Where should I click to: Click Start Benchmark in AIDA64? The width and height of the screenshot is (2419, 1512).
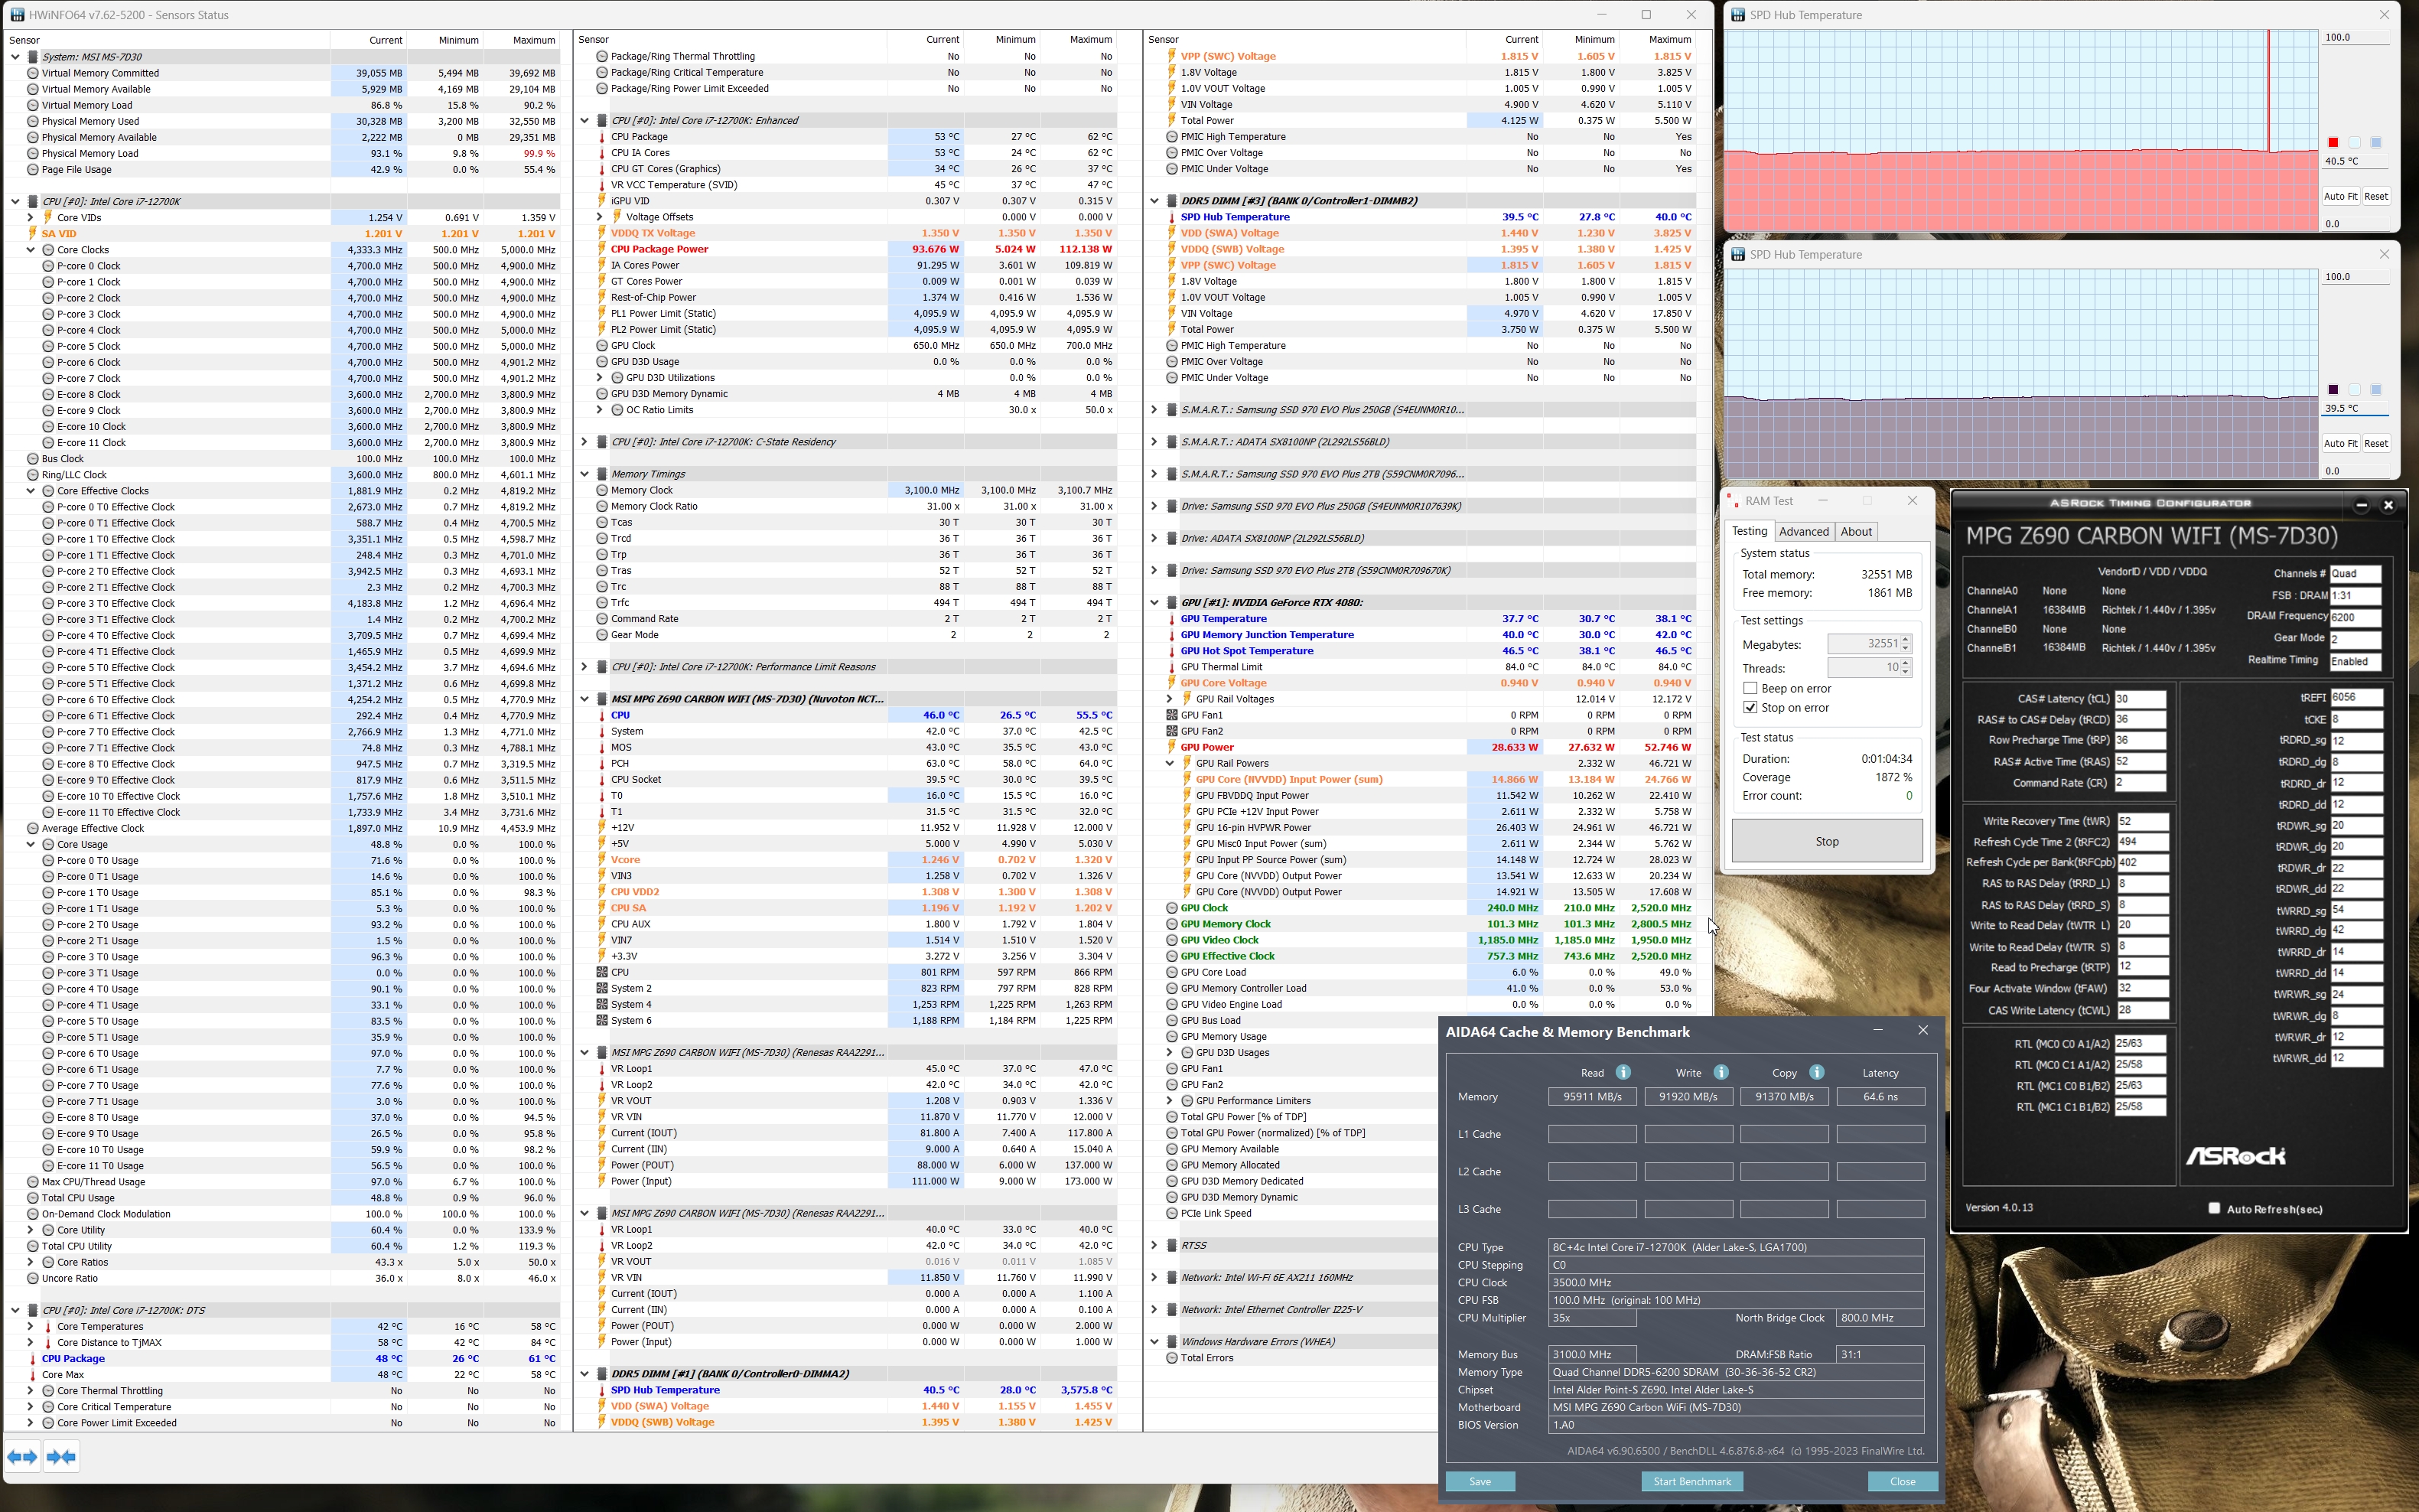[x=1691, y=1481]
